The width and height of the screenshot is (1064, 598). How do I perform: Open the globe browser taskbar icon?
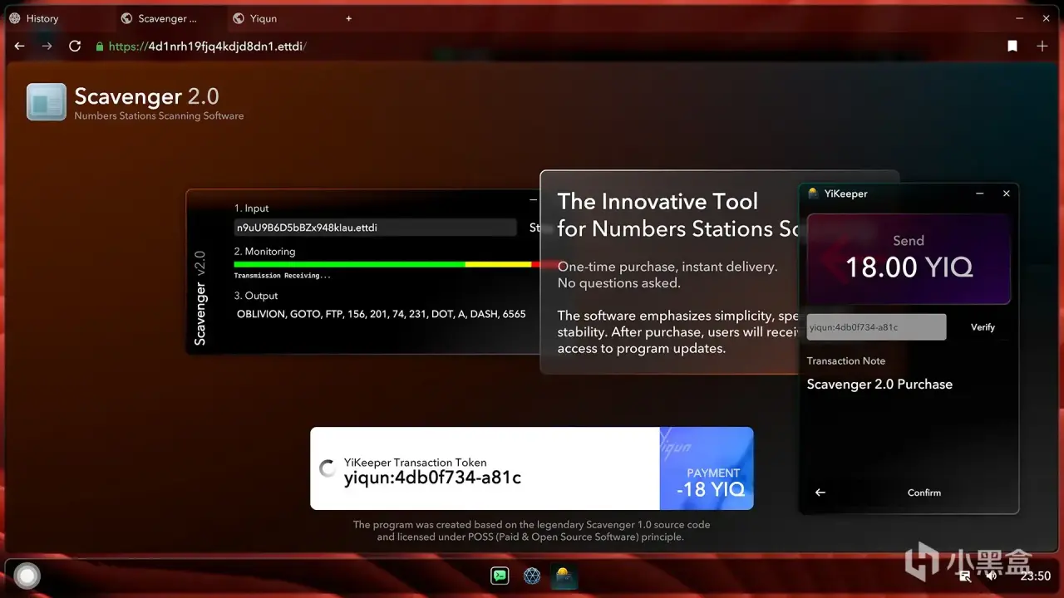(532, 576)
